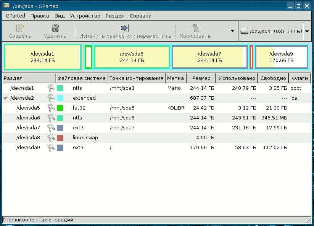Viewport: 314px width, 226px height.
Task: Collapse the /dev/sda2 extended partition tree
Action: pos(5,98)
